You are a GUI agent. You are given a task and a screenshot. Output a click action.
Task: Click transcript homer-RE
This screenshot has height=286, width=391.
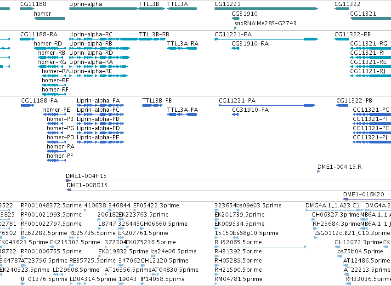pyautogui.click(x=55, y=80)
